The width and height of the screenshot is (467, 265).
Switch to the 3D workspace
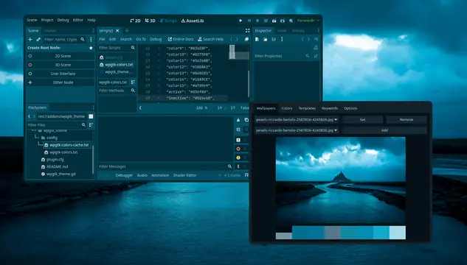tap(150, 21)
